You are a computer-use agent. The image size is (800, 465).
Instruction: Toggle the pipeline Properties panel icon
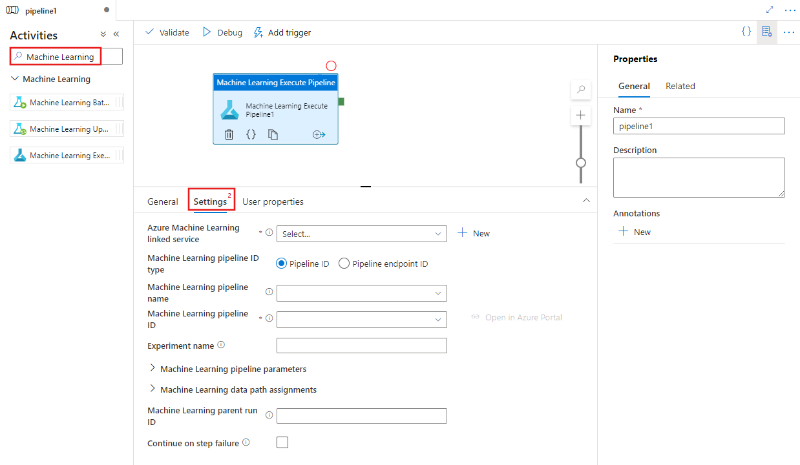[767, 32]
